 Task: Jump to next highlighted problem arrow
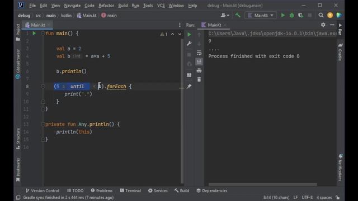[x=180, y=34]
